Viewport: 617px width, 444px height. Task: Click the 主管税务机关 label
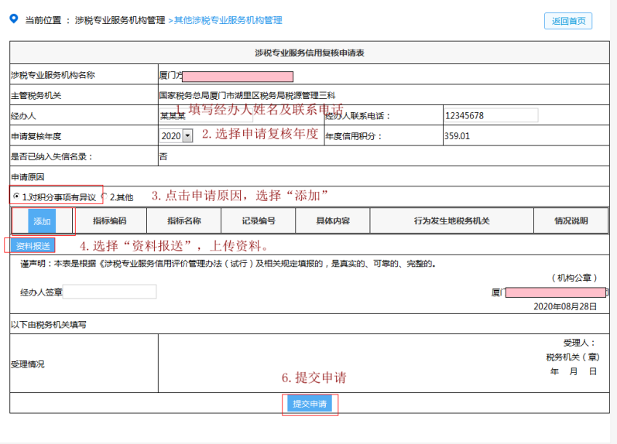(36, 95)
